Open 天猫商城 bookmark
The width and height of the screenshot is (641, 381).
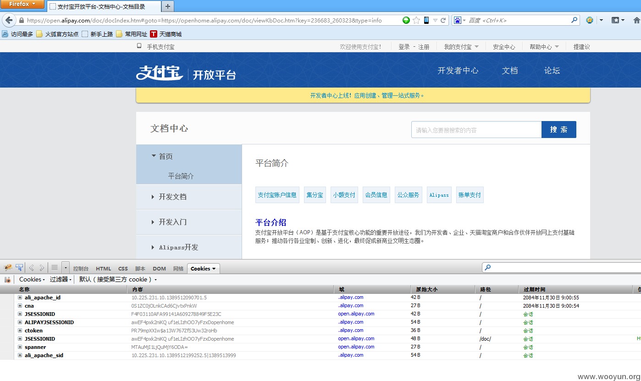[x=166, y=34]
